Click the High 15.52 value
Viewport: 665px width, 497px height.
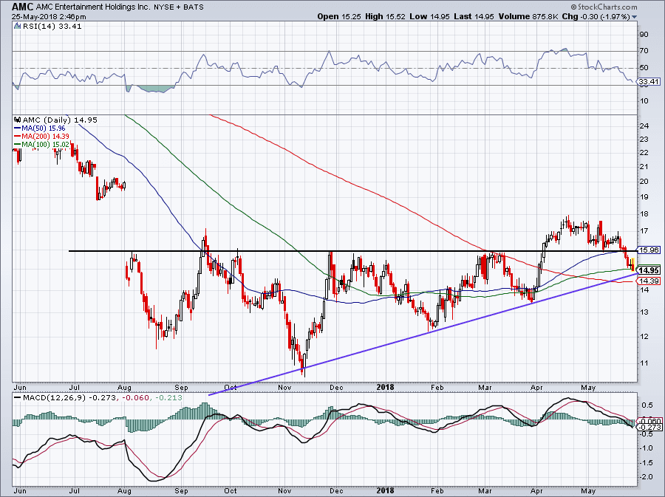tap(385, 16)
